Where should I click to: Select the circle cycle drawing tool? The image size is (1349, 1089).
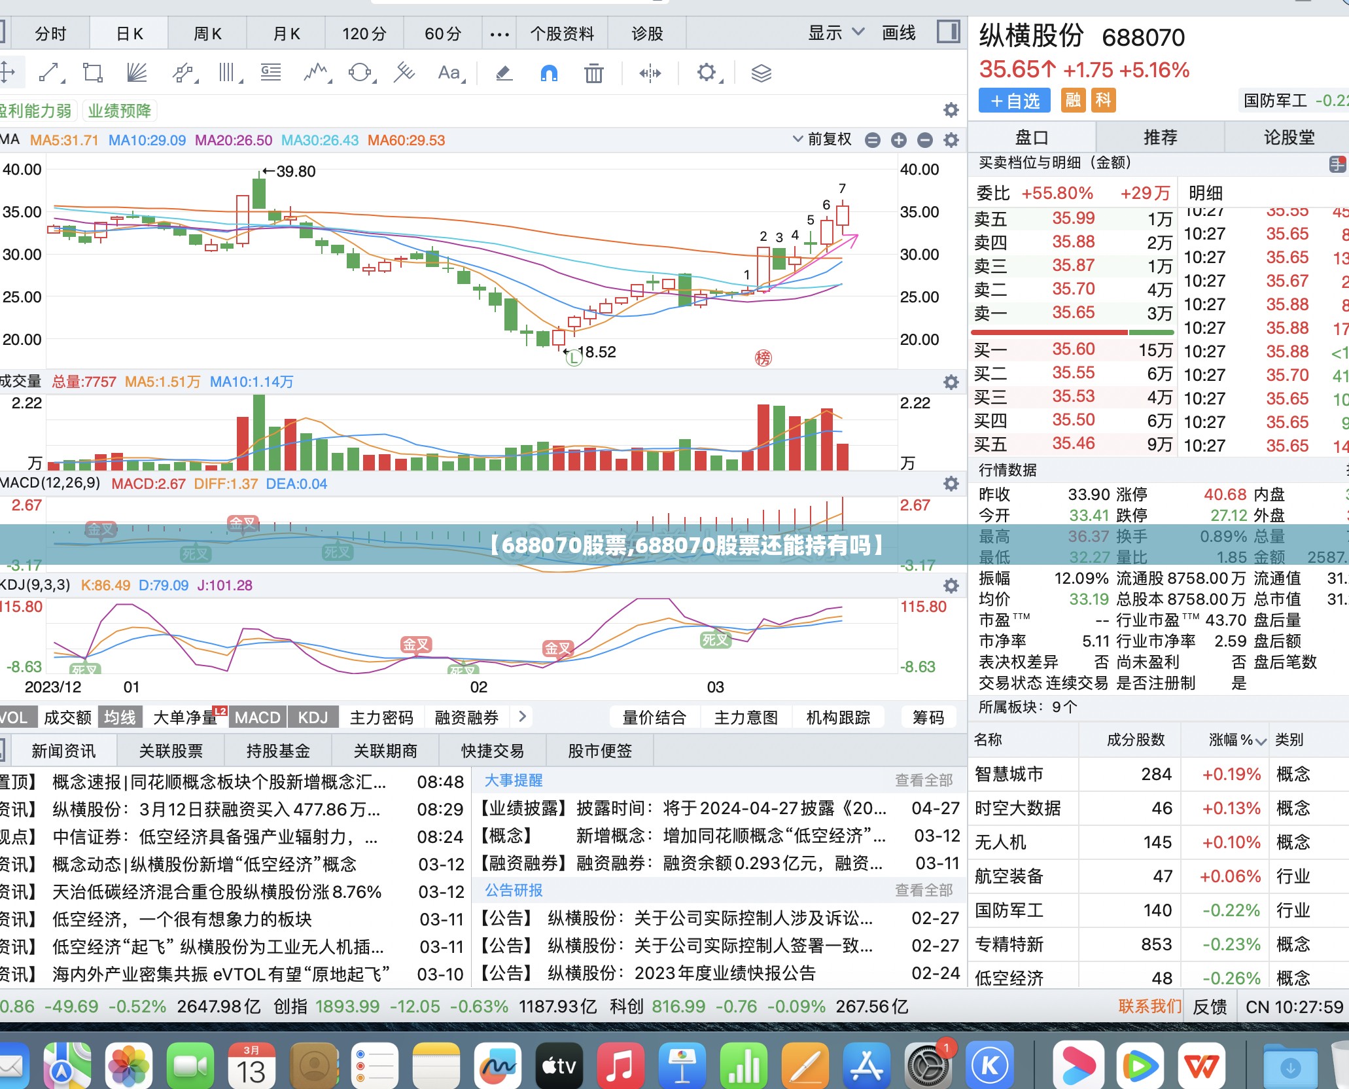point(360,73)
